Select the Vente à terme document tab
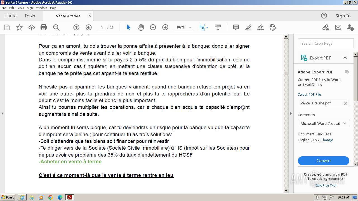358x201 pixels. (68, 16)
